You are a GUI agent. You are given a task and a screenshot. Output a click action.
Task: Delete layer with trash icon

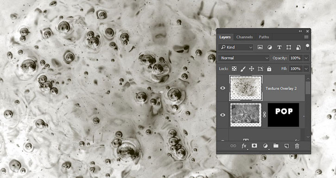pos(297,146)
